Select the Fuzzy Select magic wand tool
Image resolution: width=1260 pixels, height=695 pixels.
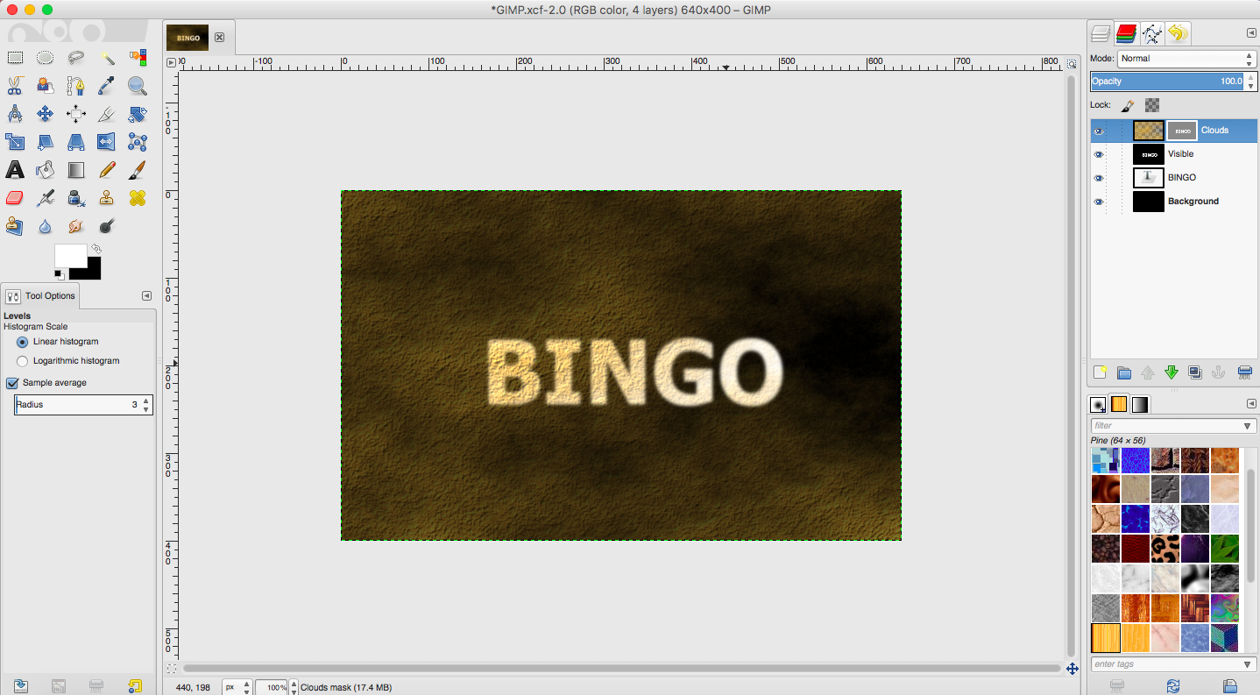coord(107,59)
